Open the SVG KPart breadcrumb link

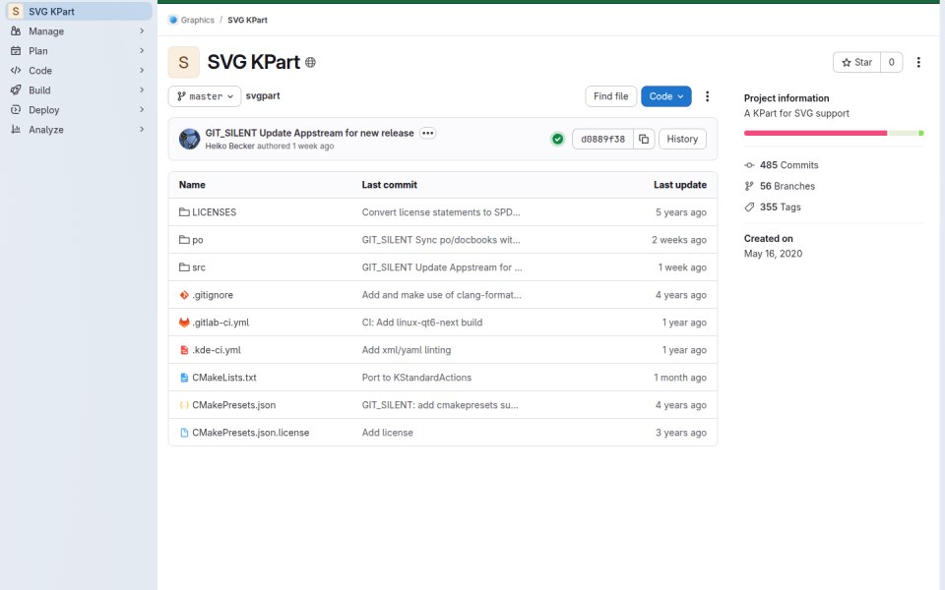click(x=247, y=20)
